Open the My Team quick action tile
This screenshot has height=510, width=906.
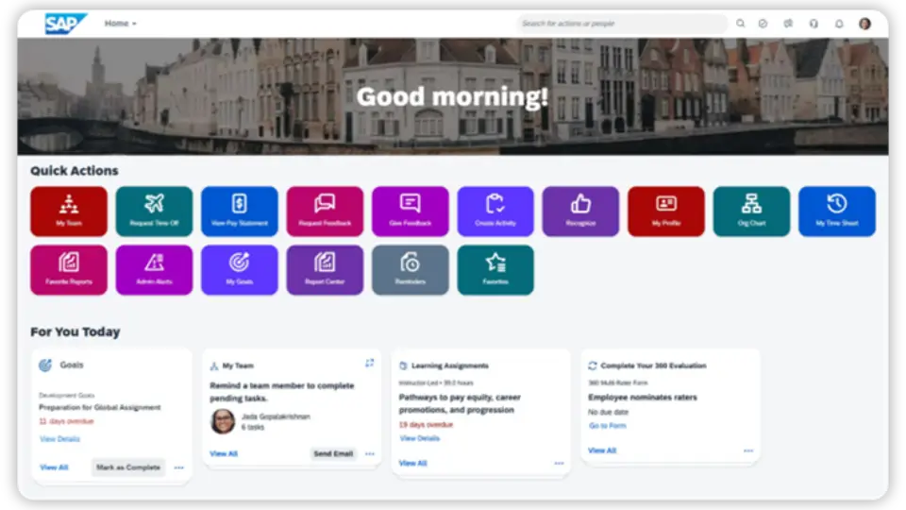point(68,211)
